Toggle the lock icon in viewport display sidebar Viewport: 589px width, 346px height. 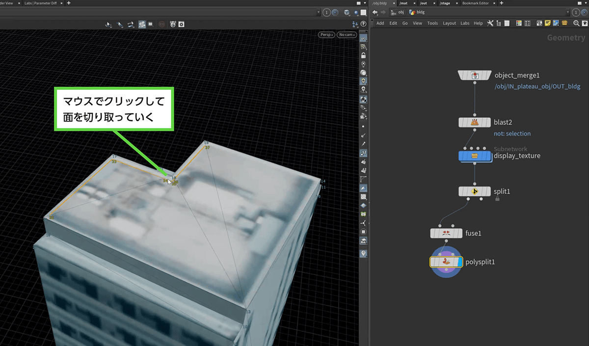pyautogui.click(x=363, y=55)
